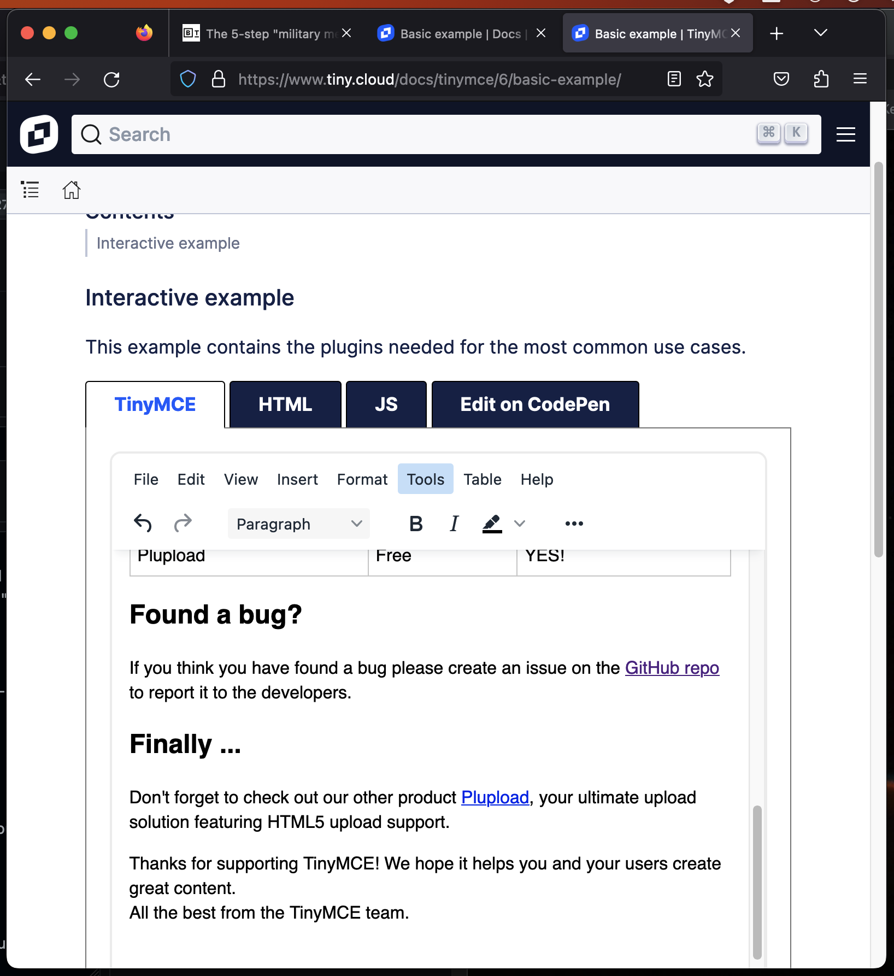The width and height of the screenshot is (894, 976).
Task: Switch to the HTML tab
Action: coord(285,404)
